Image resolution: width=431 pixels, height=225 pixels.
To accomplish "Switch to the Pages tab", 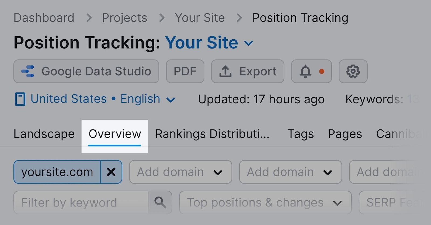I will [345, 134].
